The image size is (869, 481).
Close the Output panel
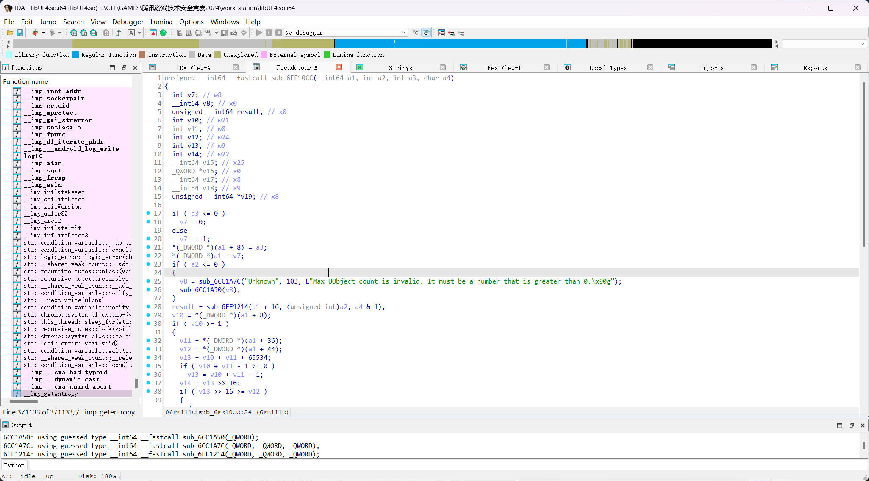pyautogui.click(x=862, y=425)
